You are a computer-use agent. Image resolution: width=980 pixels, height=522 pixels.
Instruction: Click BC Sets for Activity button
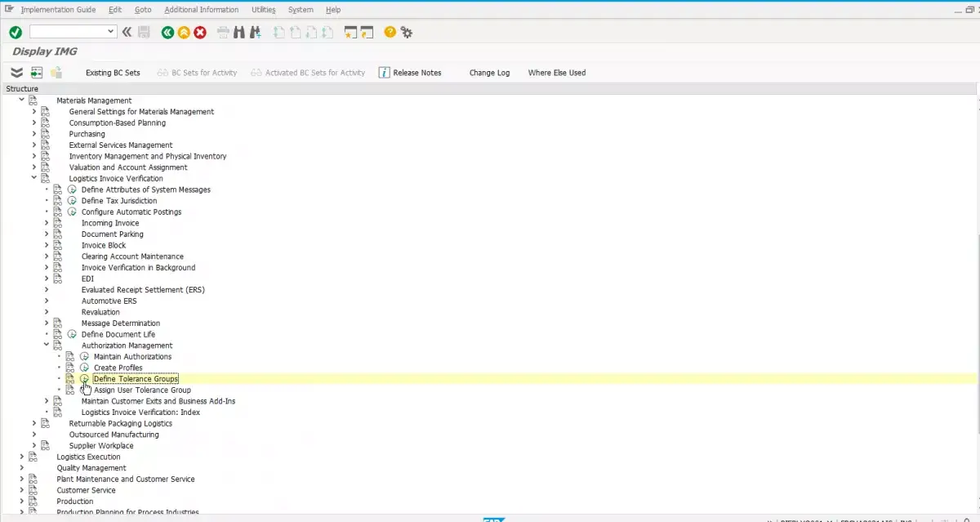(197, 73)
